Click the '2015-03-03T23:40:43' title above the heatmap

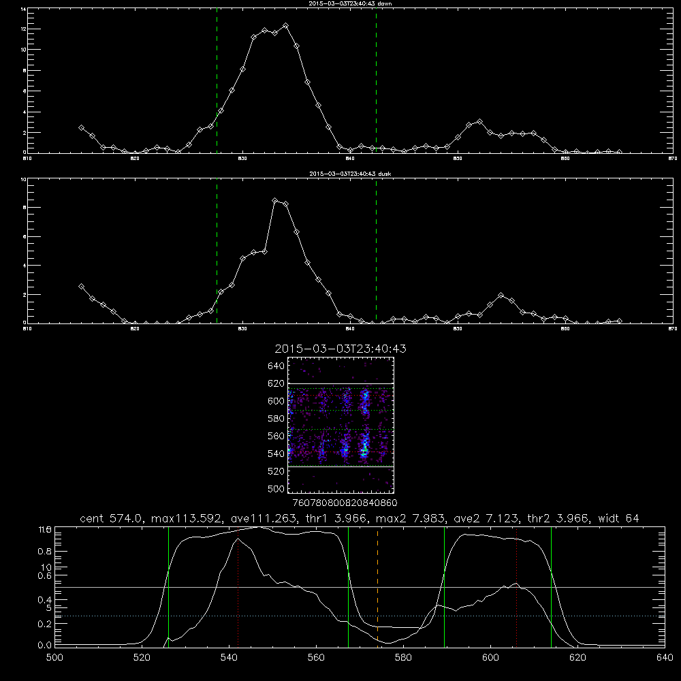(x=340, y=349)
